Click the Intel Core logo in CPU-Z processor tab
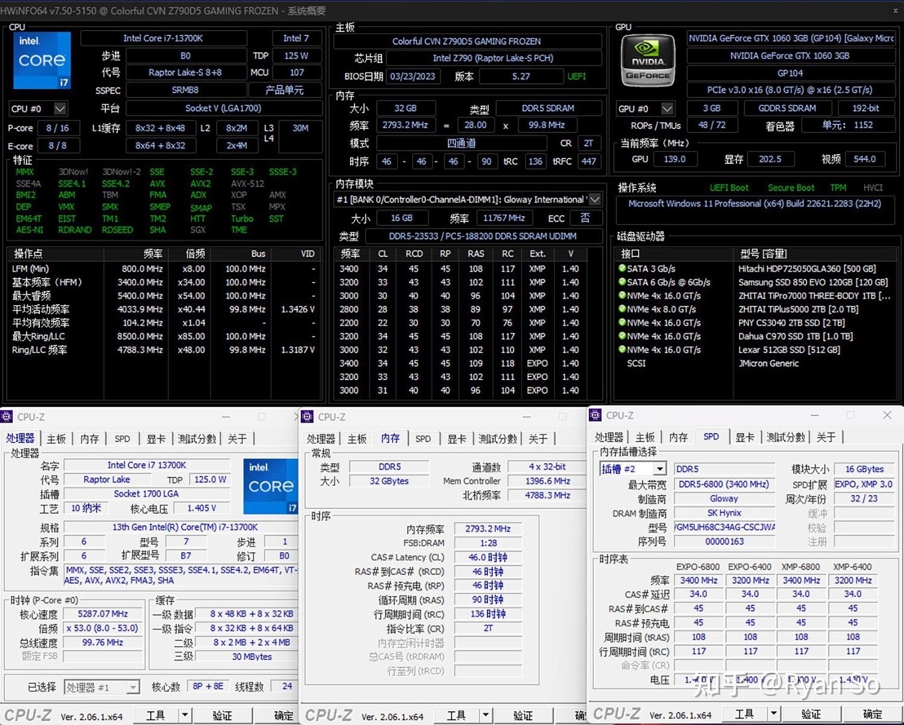The width and height of the screenshot is (904, 725). point(271,486)
